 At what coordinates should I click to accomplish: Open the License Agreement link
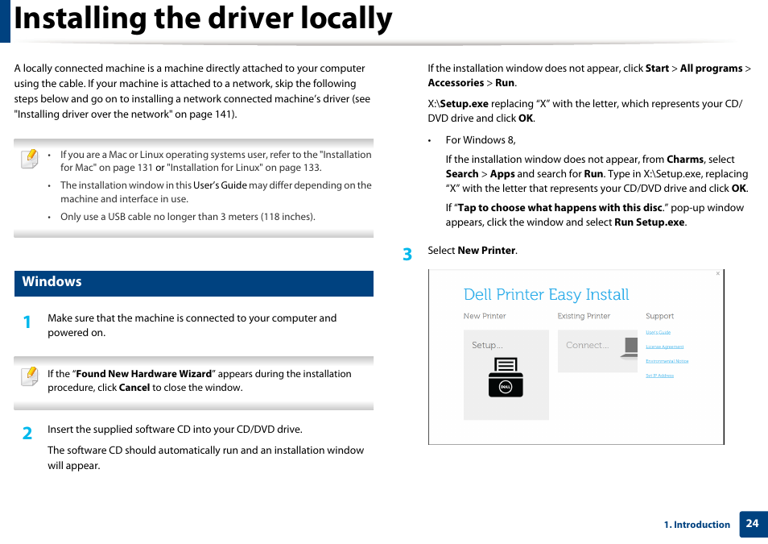664,347
